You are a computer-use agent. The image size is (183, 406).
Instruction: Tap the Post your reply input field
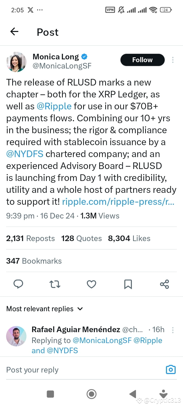(x=32, y=369)
